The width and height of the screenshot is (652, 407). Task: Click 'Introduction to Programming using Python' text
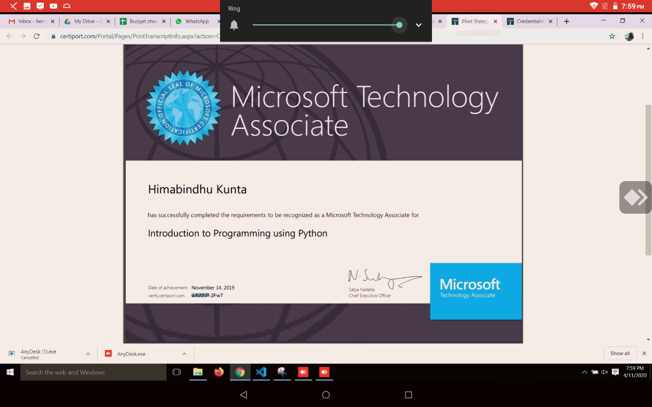point(237,234)
